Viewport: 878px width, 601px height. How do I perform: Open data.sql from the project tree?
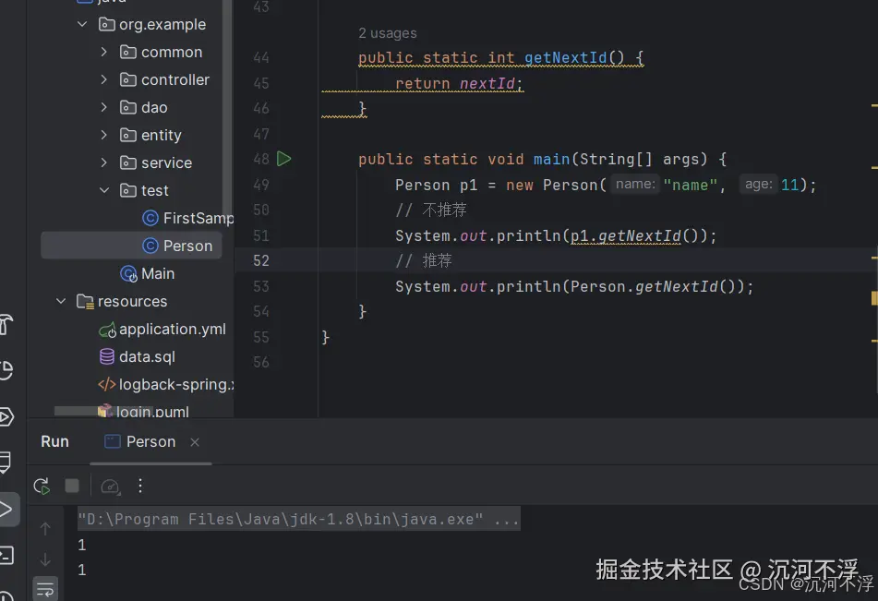click(146, 357)
